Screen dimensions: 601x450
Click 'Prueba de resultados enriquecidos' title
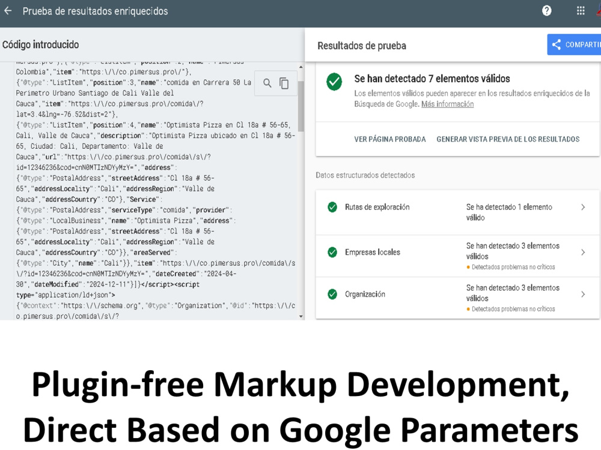point(95,11)
